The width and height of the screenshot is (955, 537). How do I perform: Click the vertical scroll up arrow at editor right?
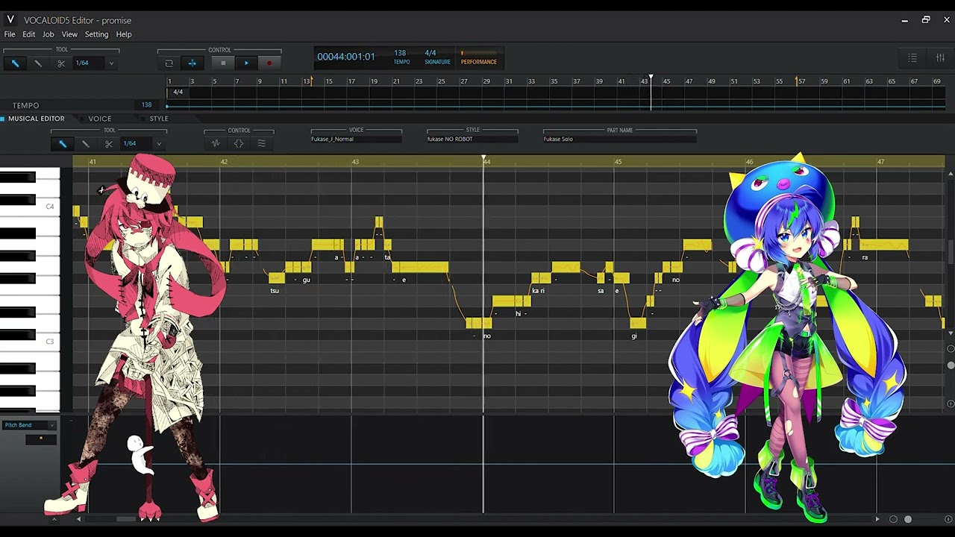pyautogui.click(x=951, y=174)
